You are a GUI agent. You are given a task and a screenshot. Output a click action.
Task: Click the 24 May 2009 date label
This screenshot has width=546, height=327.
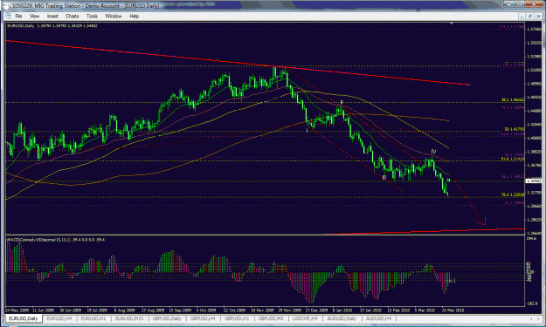[17, 310]
